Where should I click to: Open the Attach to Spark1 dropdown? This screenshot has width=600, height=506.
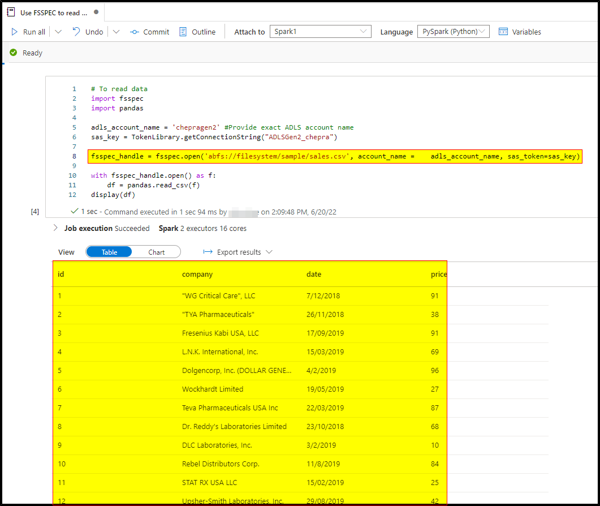point(320,31)
